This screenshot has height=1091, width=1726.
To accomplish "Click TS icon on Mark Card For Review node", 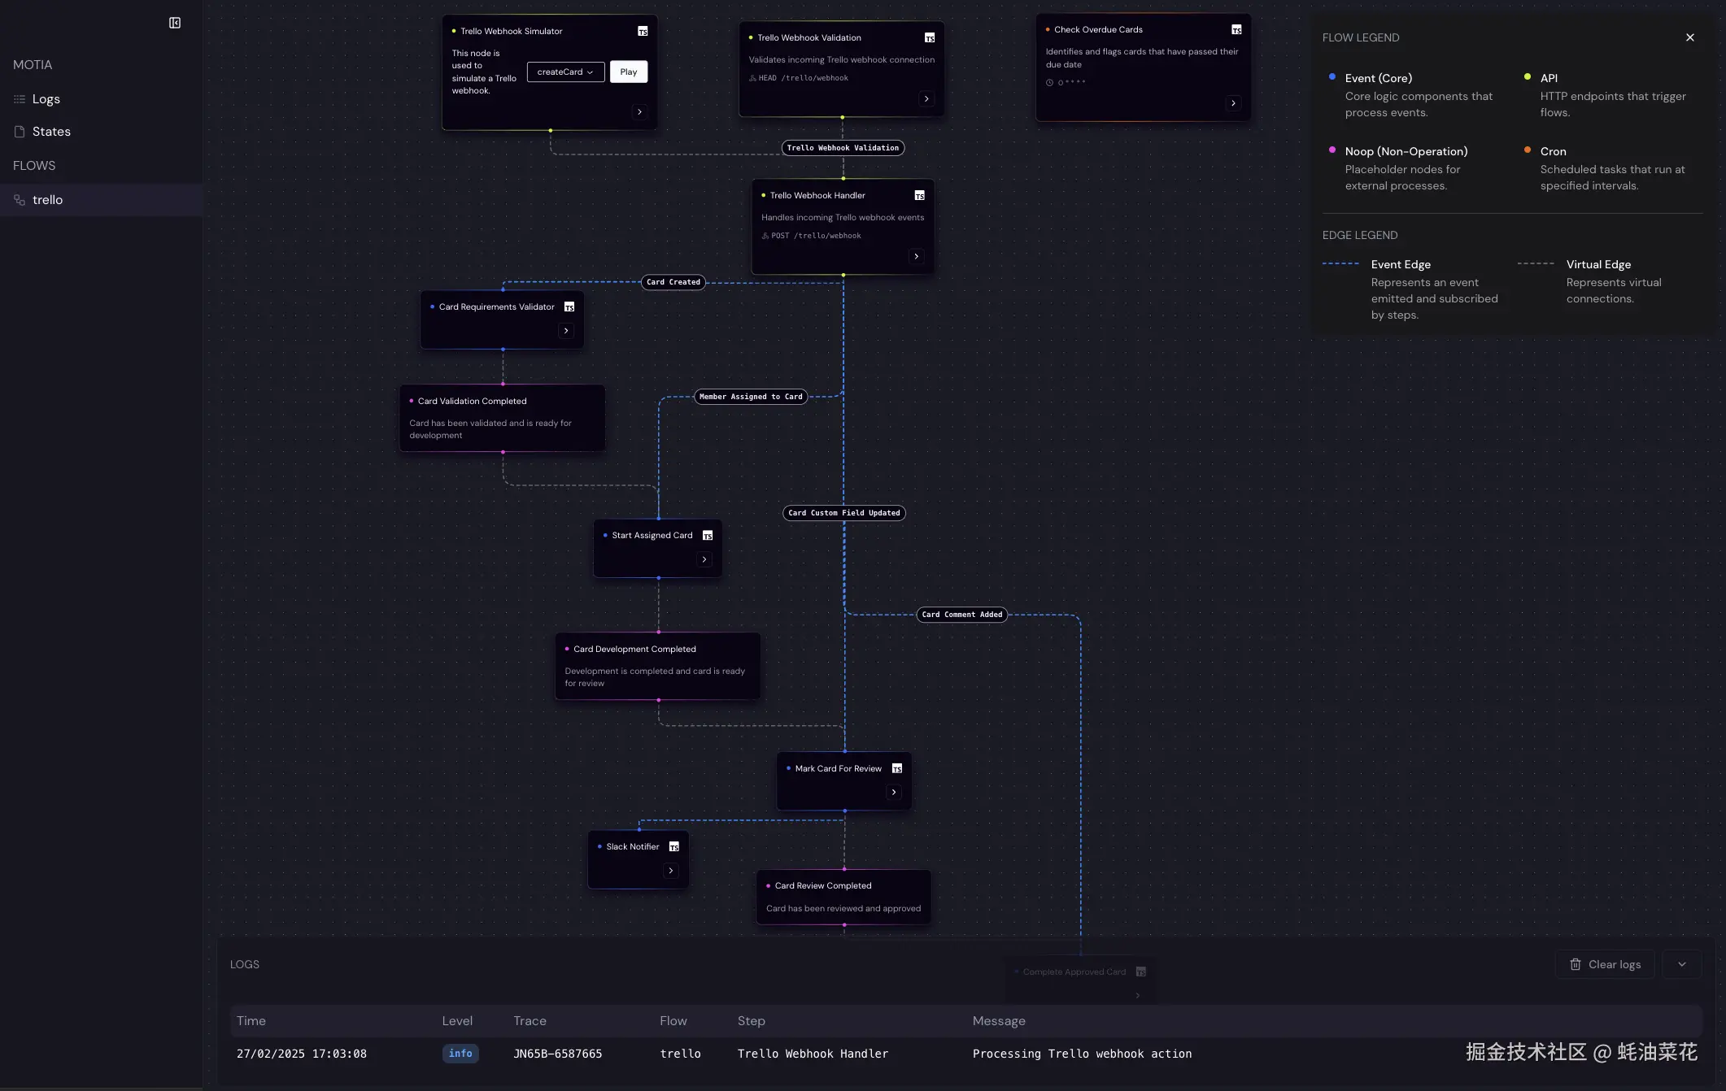I will [897, 768].
